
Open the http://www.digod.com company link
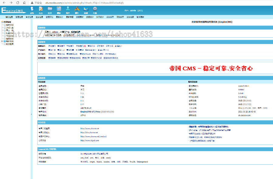90,141
